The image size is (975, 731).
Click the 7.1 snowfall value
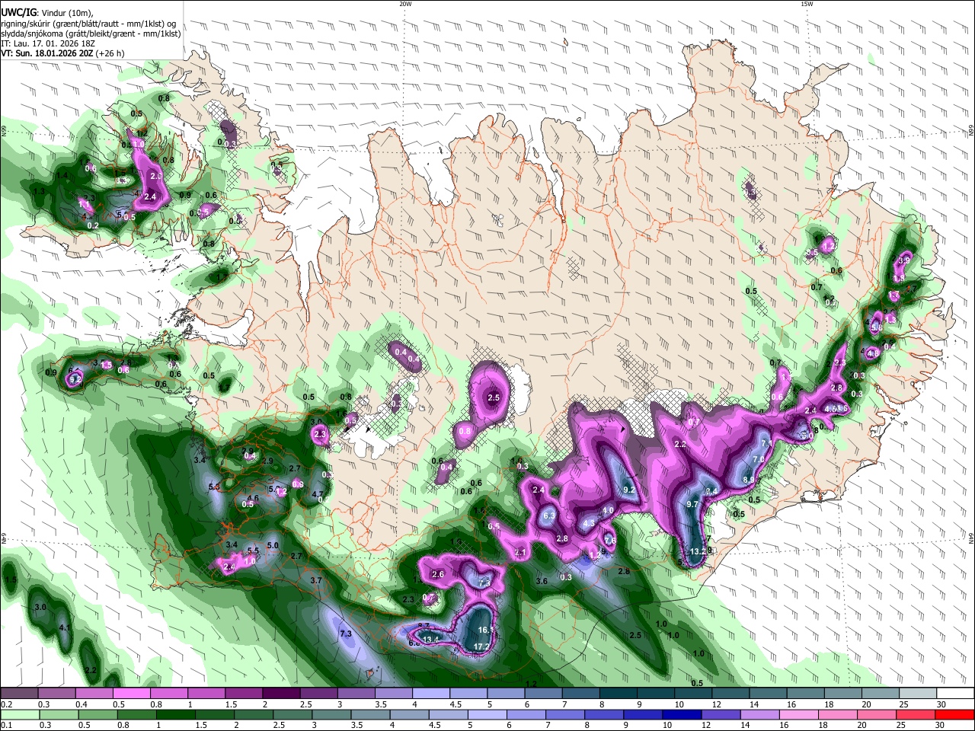pos(767,443)
